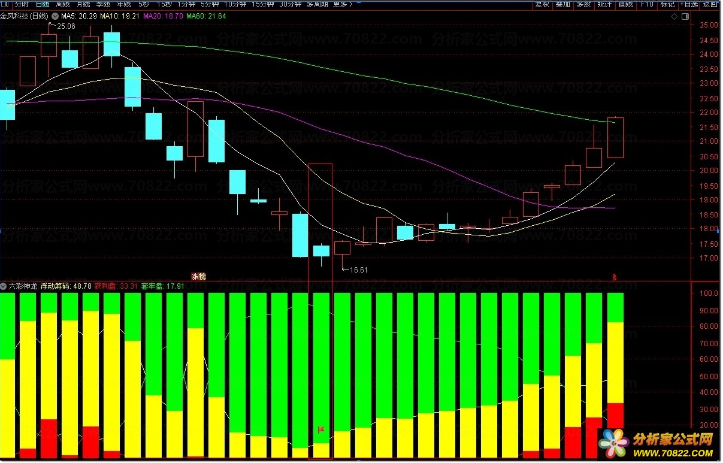Screen dimensions: 723x463
Task: Select the 月线 monthly period tab
Action: click(83, 4)
